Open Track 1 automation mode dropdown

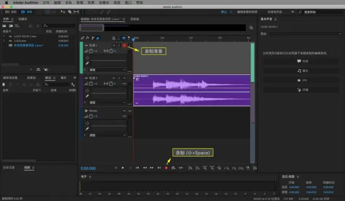coord(107,70)
